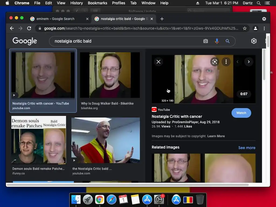276x207 pixels.
Task: Select Why Is Doug Walker Bald thumbnail
Action: [110, 75]
